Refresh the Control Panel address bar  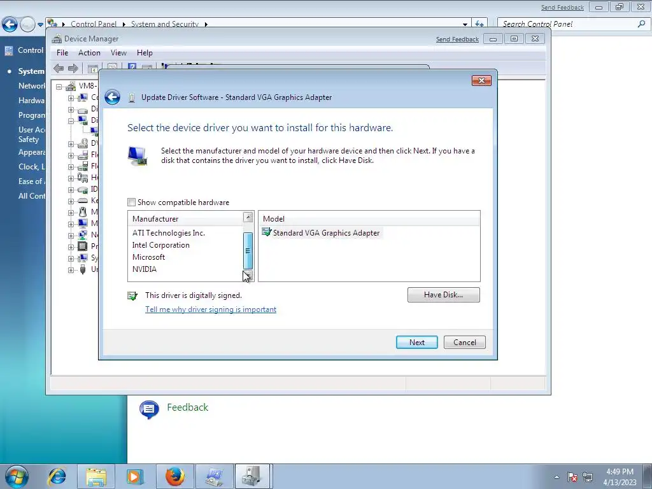pyautogui.click(x=479, y=24)
